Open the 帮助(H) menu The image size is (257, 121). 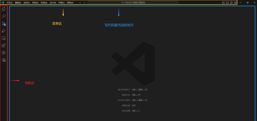(70, 3)
